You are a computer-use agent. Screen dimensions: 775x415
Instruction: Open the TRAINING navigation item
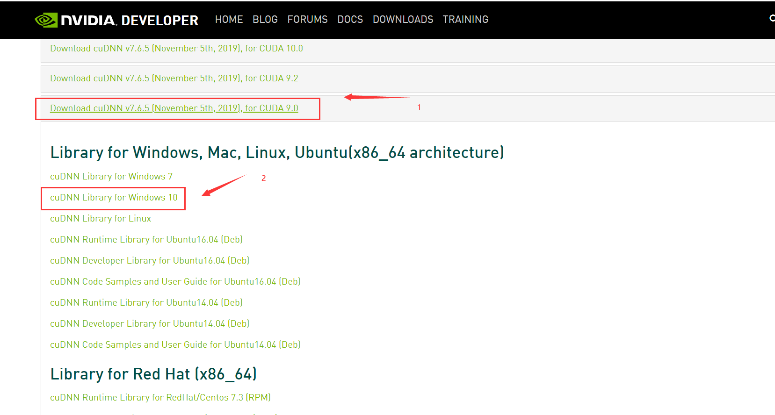[466, 20]
